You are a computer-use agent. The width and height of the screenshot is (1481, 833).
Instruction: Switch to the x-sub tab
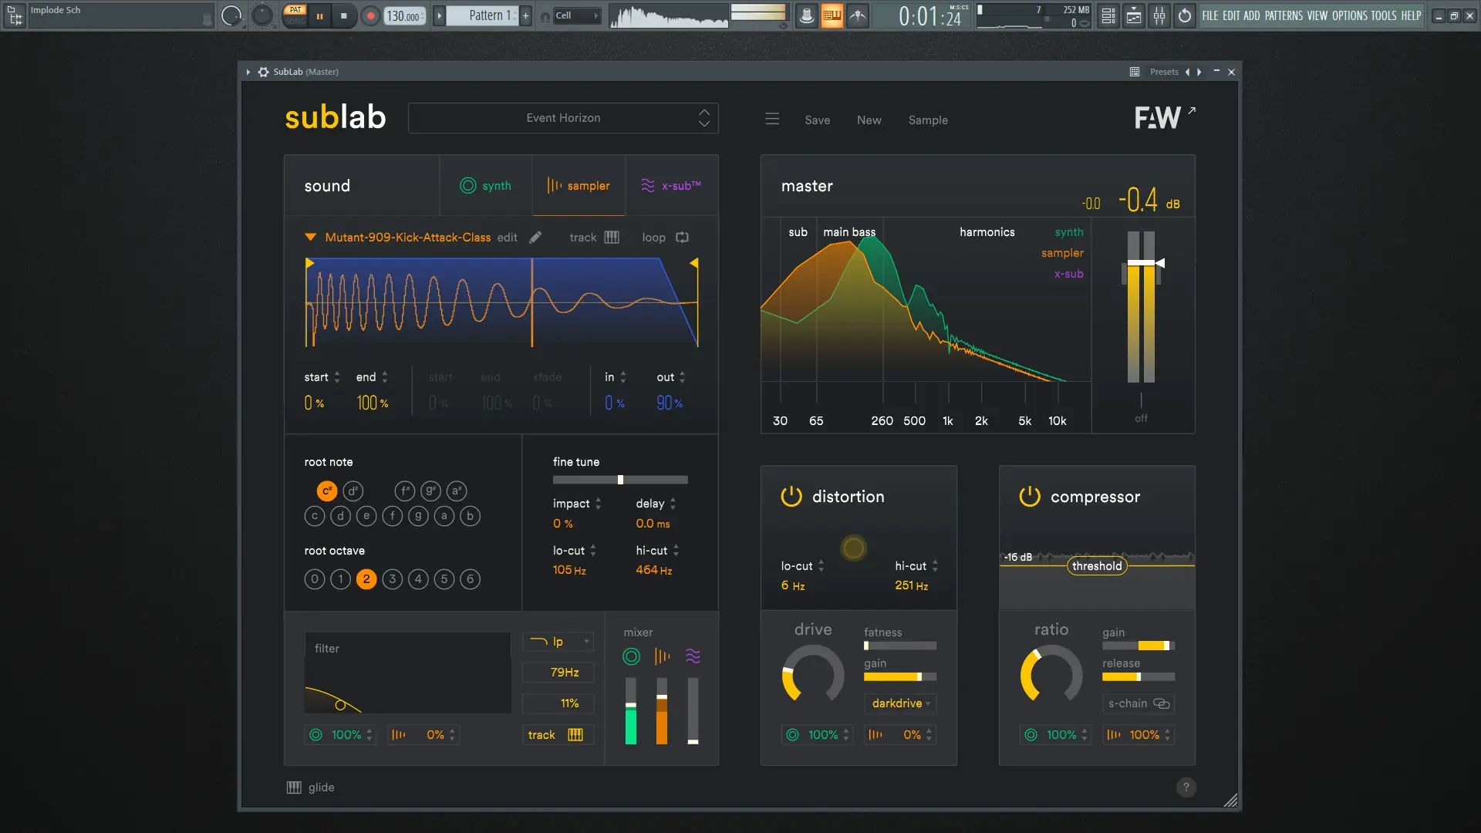[671, 186]
